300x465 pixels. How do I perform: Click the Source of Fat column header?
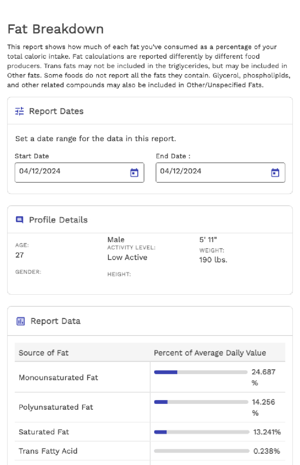pos(43,353)
